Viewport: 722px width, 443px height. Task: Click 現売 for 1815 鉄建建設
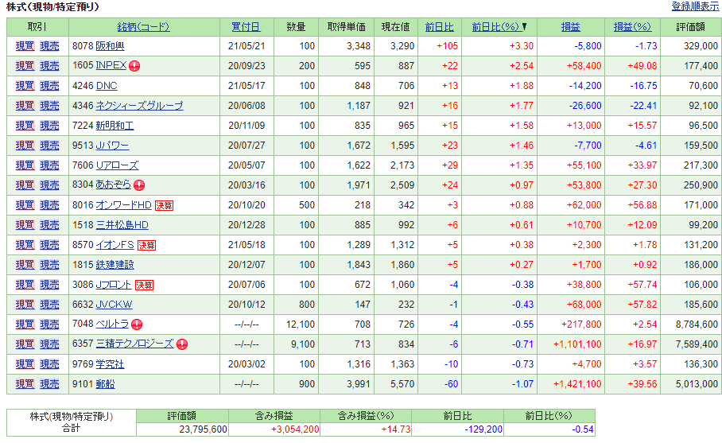click(x=50, y=265)
